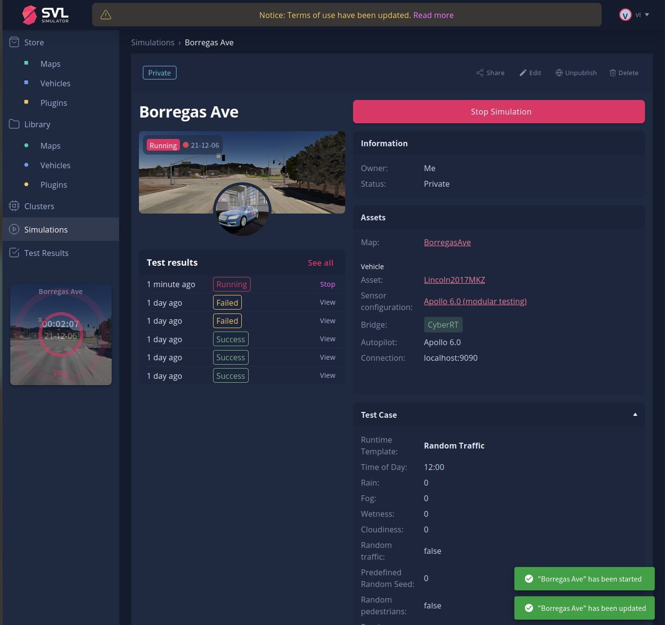Click the Library folder icon

coord(14,124)
